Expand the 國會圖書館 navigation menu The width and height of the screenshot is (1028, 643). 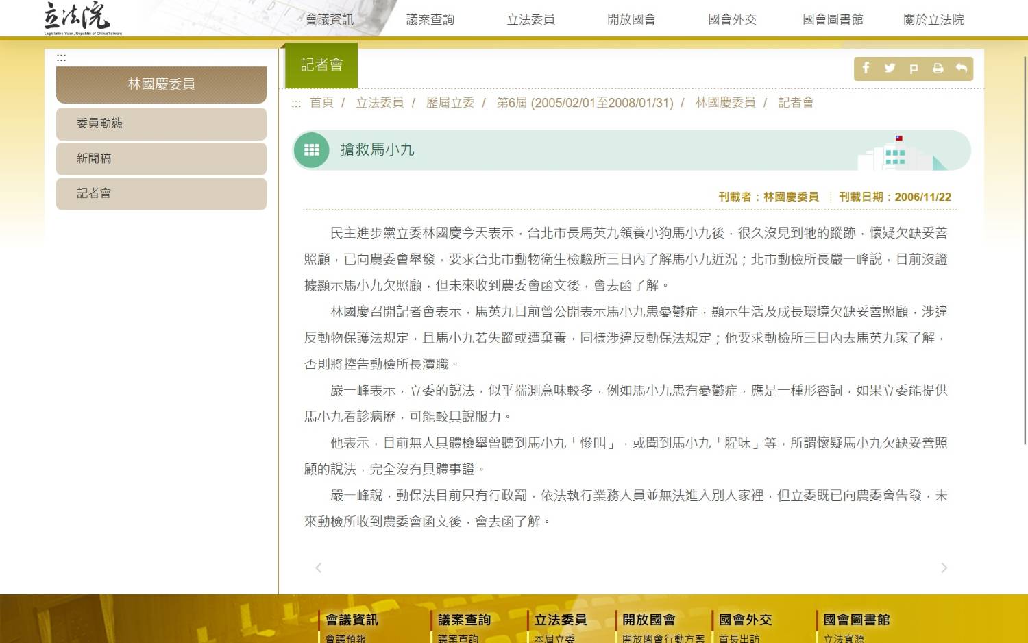tap(833, 19)
